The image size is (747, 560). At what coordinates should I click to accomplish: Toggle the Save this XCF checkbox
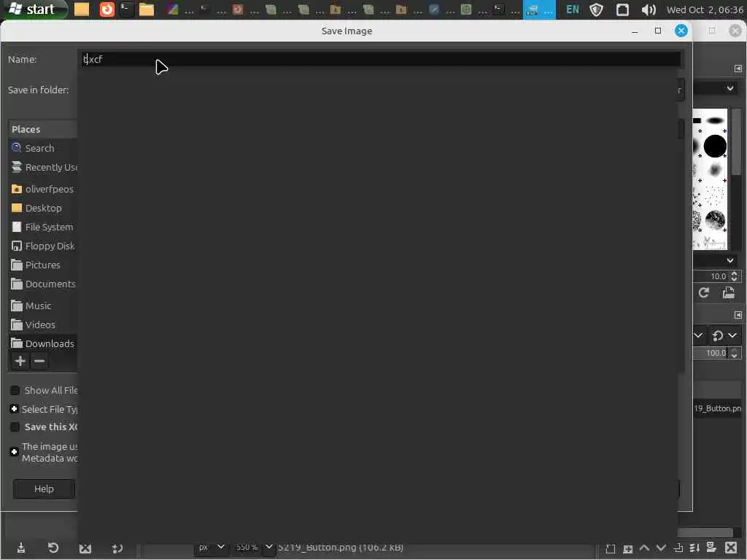(15, 427)
